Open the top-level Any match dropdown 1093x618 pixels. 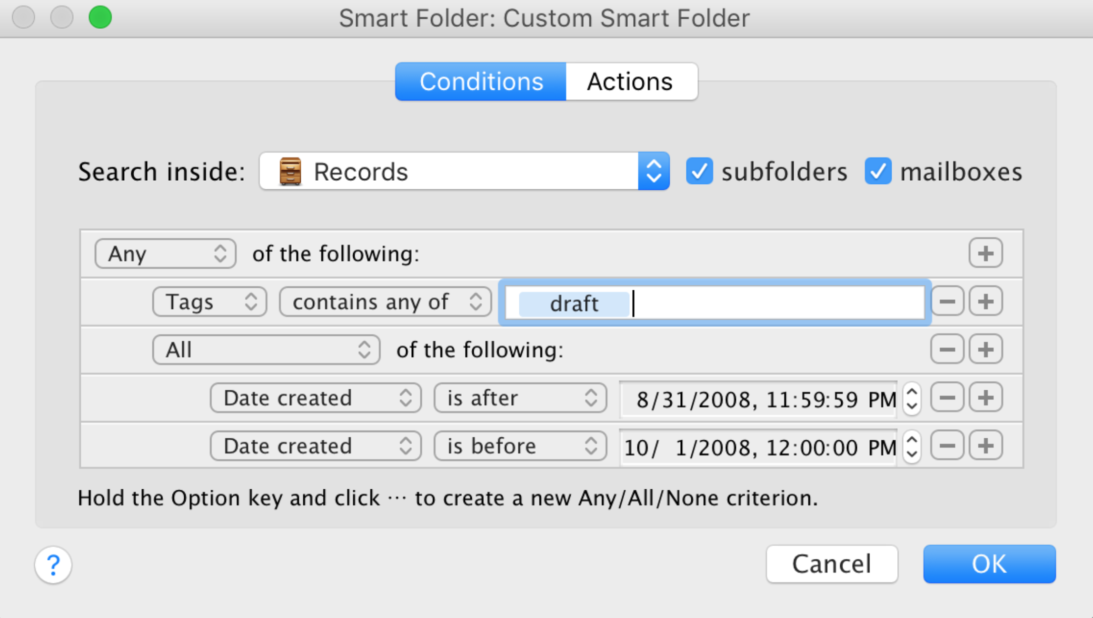pyautogui.click(x=166, y=253)
